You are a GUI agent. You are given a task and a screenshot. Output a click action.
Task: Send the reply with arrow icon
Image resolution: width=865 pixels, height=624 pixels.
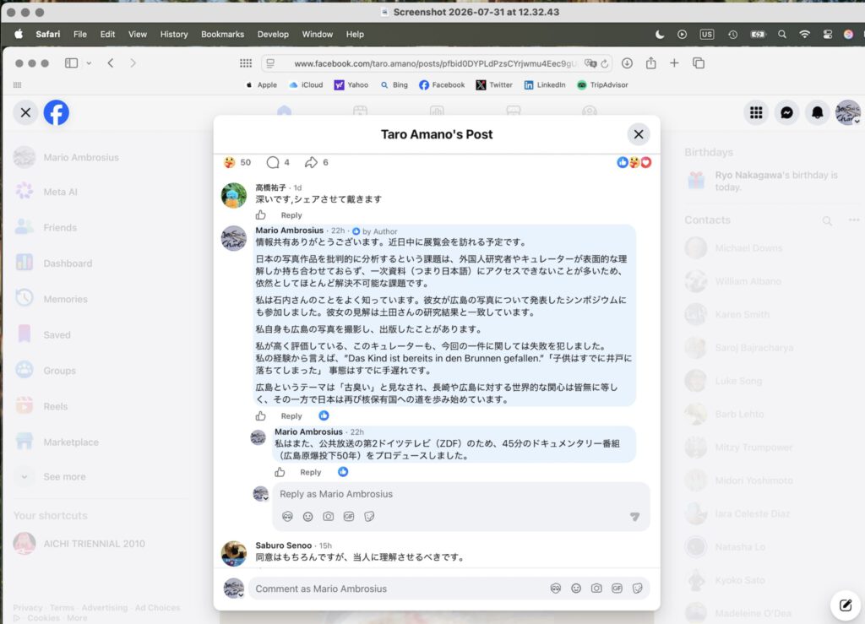(x=635, y=517)
